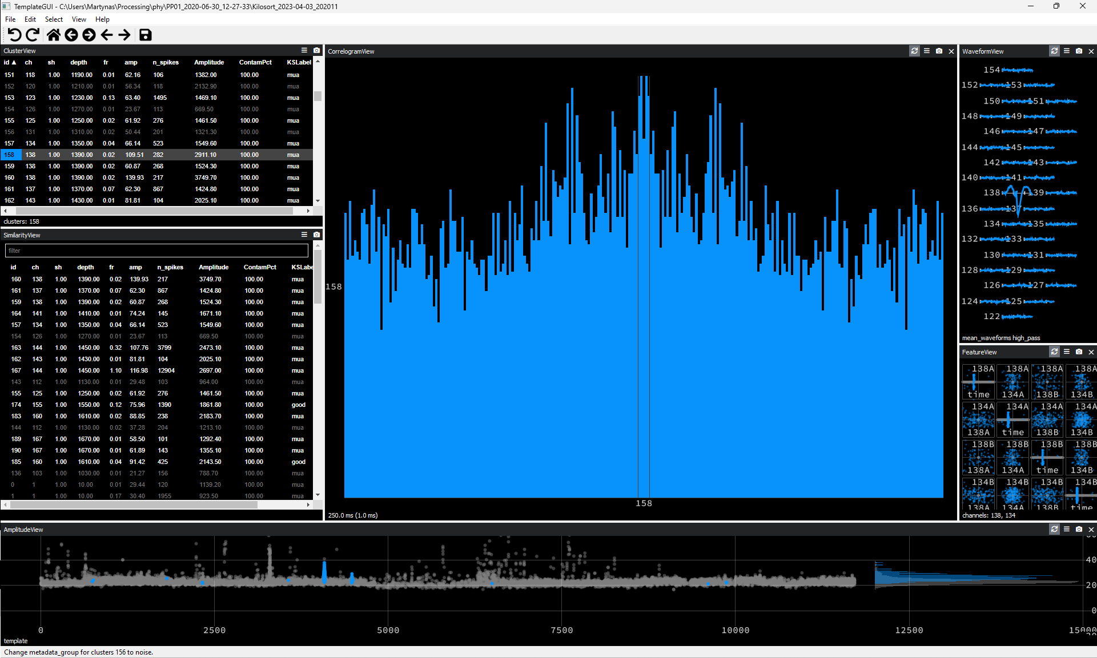
Task: Click the plain right arrow next icon
Action: point(124,35)
